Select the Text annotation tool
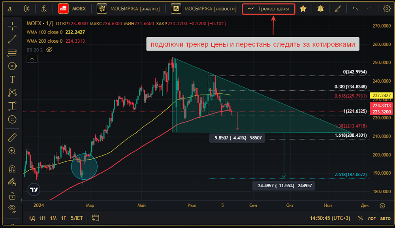The width and height of the screenshot is (395, 228). [12, 79]
